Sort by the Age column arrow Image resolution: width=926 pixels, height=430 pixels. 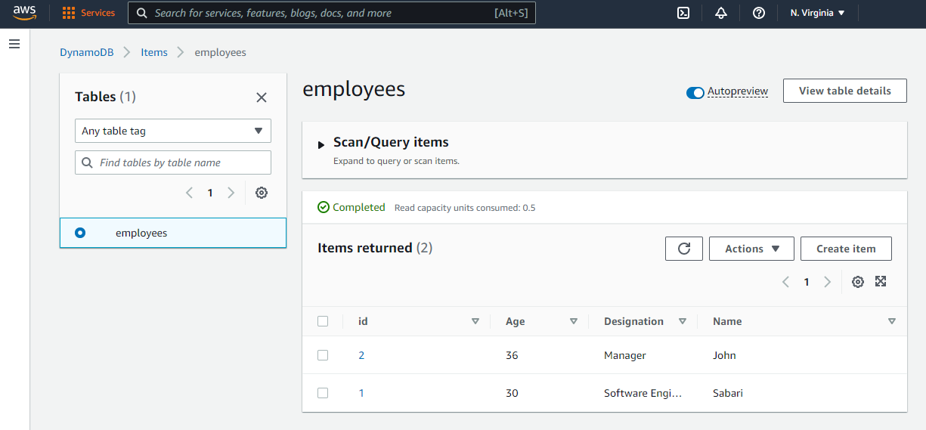pyautogui.click(x=574, y=321)
